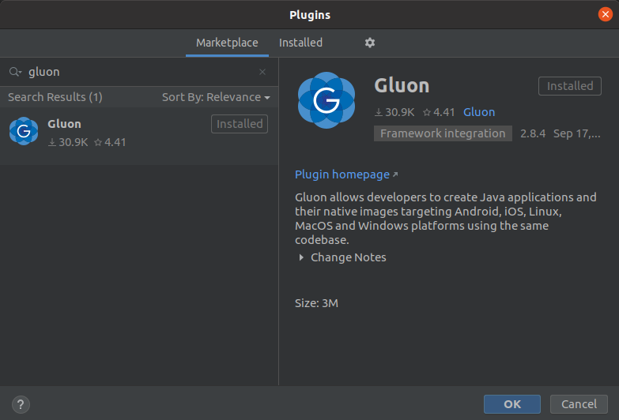Click the search magnifier history icon
The image size is (619, 420).
[x=15, y=72]
